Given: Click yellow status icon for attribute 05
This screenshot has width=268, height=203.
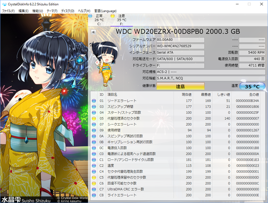Looking at the screenshot, I should coord(94,119).
